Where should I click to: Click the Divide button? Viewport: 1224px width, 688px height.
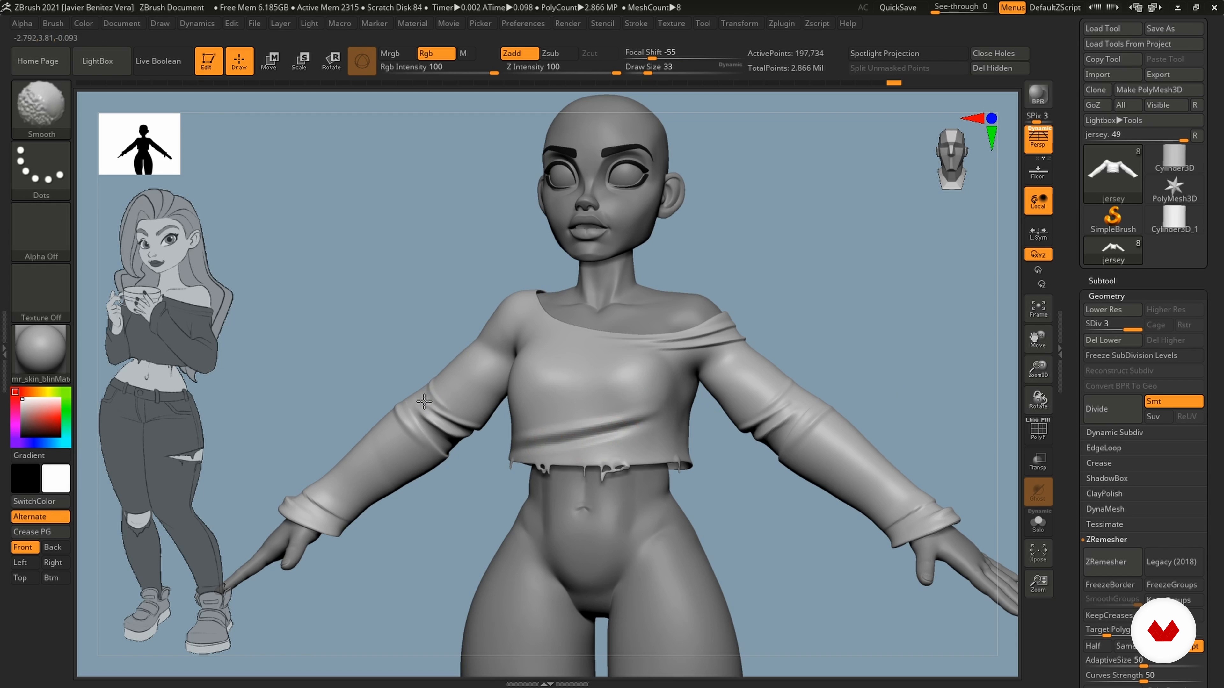point(1113,409)
